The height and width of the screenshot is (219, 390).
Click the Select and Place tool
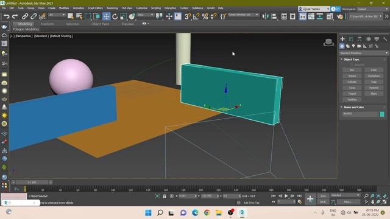click(x=132, y=16)
